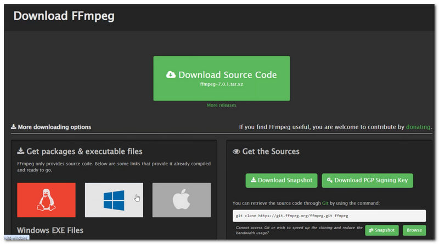Click the Download FFmpeg page title
Viewport: 439px width, 244px height.
[64, 15]
